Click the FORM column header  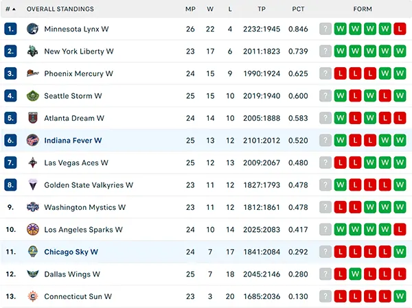(x=363, y=9)
